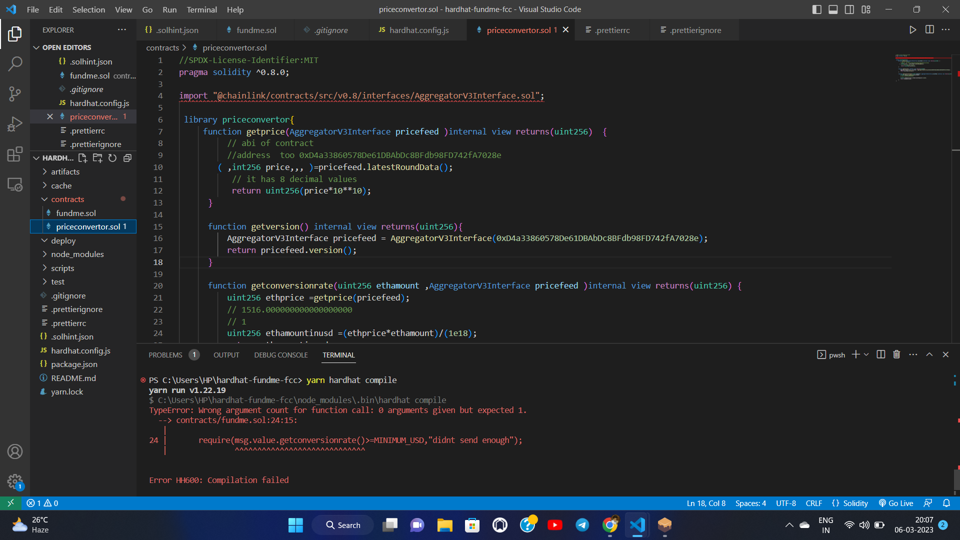This screenshot has width=960, height=540.
Task: Open Explorer views and more actions ellipsis
Action: tap(122, 30)
